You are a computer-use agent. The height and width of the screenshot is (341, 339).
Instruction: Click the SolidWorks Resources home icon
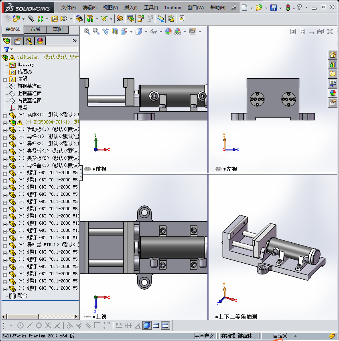tap(333, 55)
